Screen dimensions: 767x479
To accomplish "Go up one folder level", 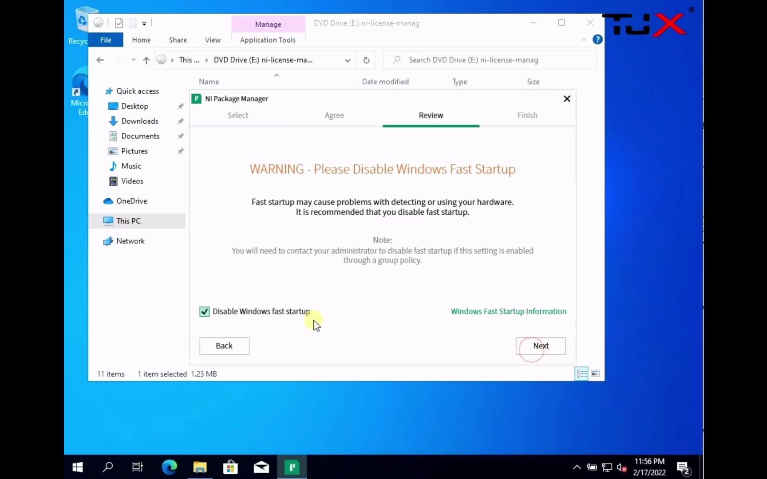I will 146,60.
